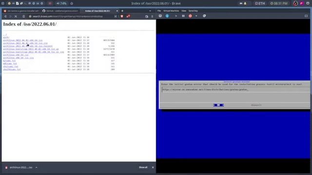Image resolution: width=312 pixels, height=175 pixels.
Task: Show the VM graphical console
Action: pyautogui.click(x=160, y=16)
